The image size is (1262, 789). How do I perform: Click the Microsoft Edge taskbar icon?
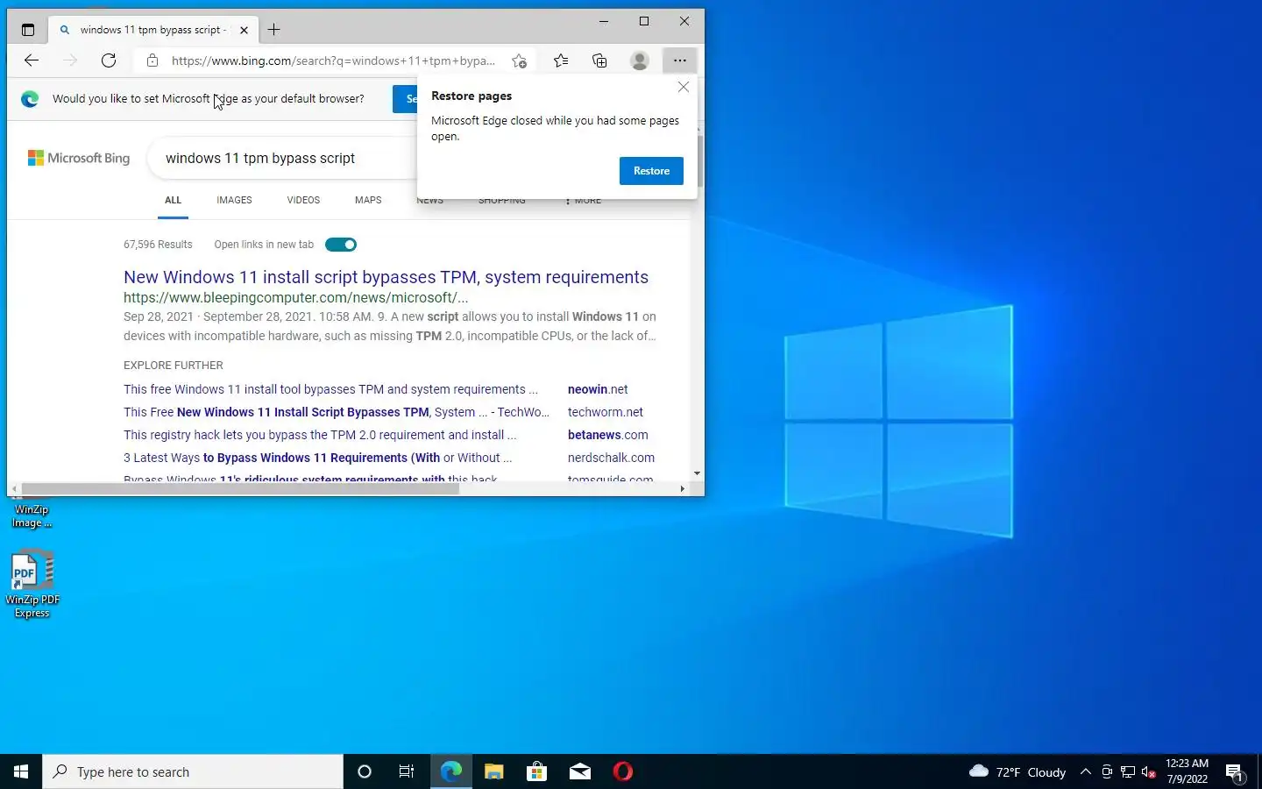[x=450, y=771]
